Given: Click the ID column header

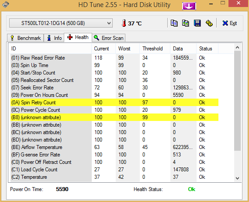Looking at the screenshot, I should (x=50, y=49).
